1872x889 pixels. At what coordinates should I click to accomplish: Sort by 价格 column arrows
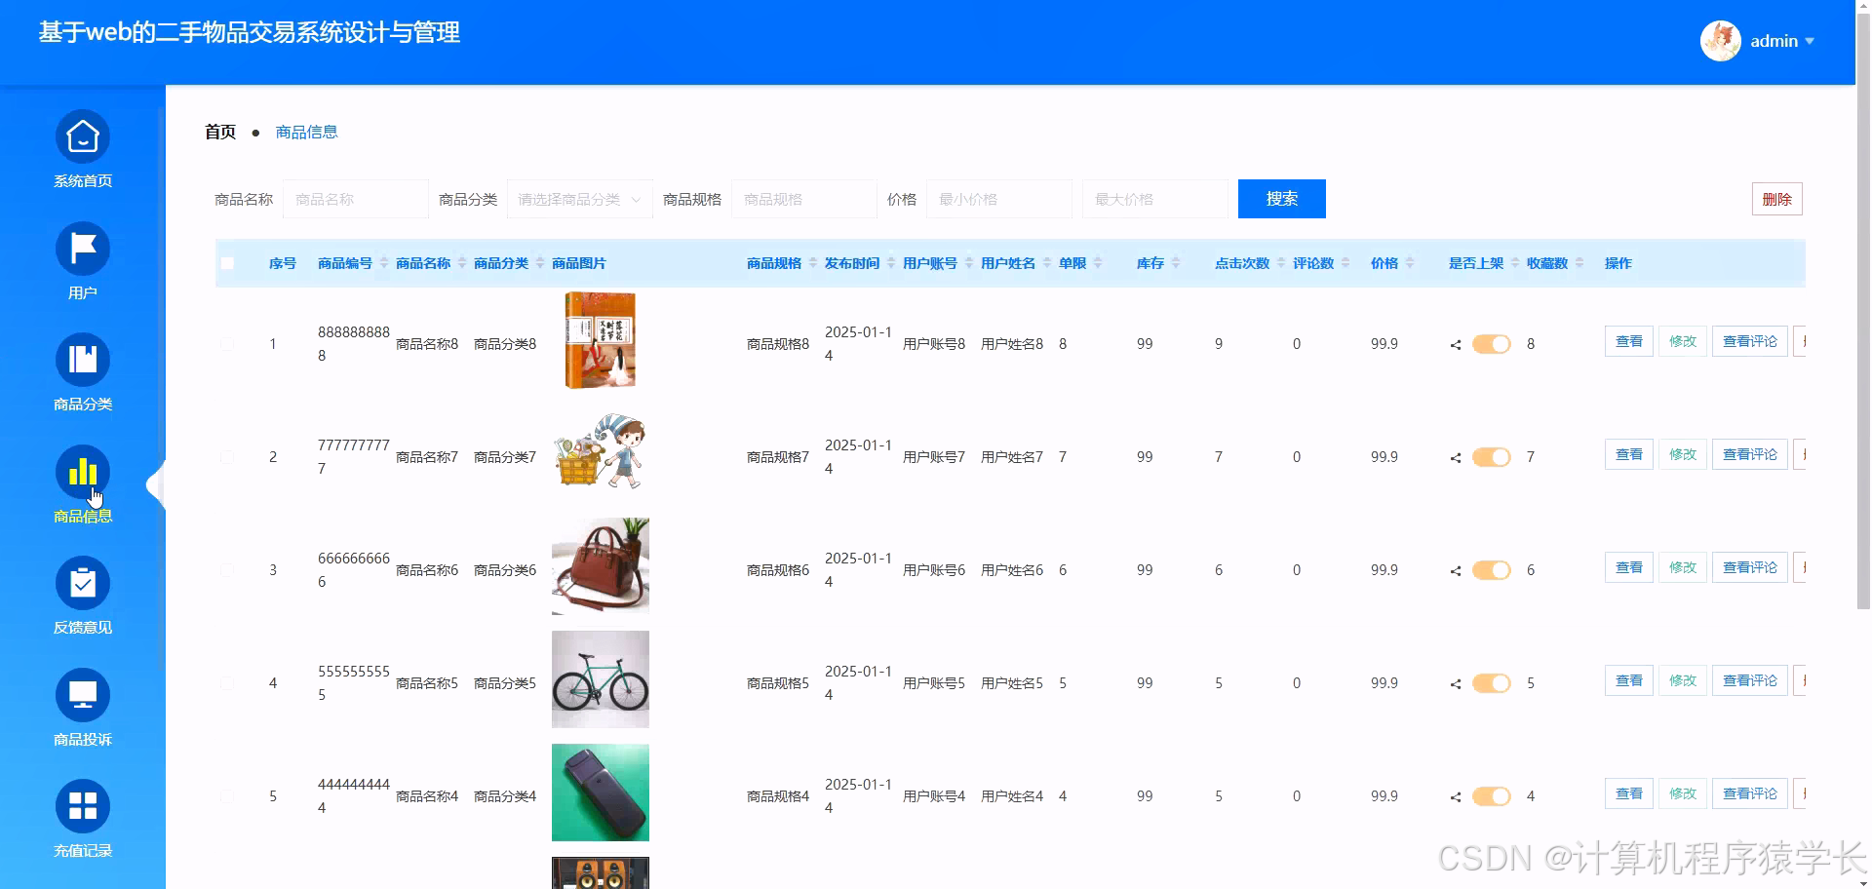coord(1410,263)
